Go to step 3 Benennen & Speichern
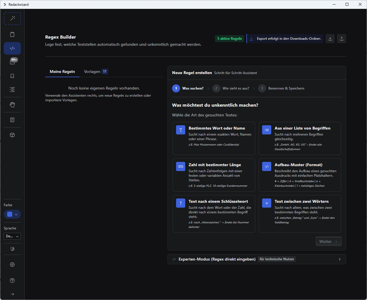367x300 pixels. tap(281, 88)
